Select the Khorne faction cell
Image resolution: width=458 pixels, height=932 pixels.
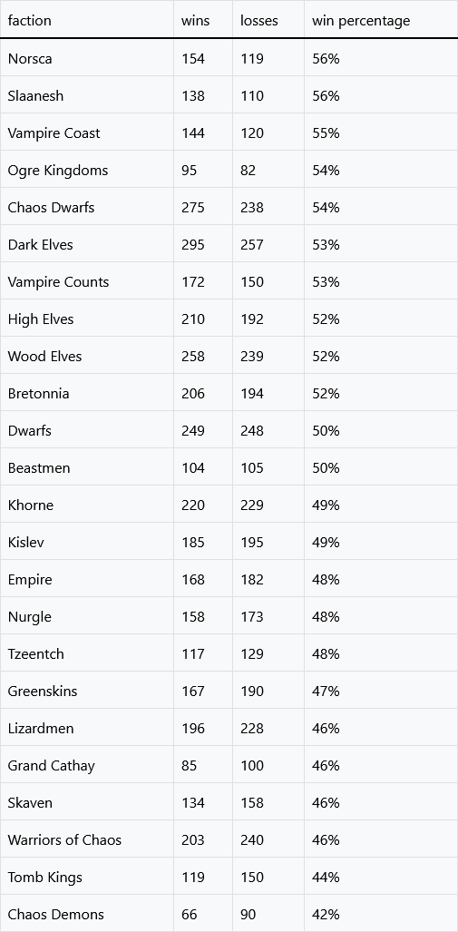[x=87, y=505]
